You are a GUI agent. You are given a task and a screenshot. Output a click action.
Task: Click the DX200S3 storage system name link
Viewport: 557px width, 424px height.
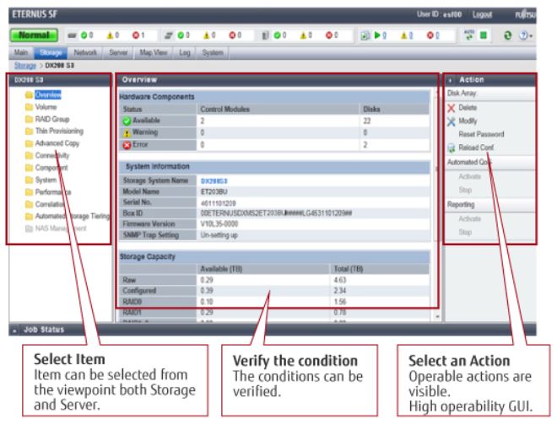click(214, 181)
